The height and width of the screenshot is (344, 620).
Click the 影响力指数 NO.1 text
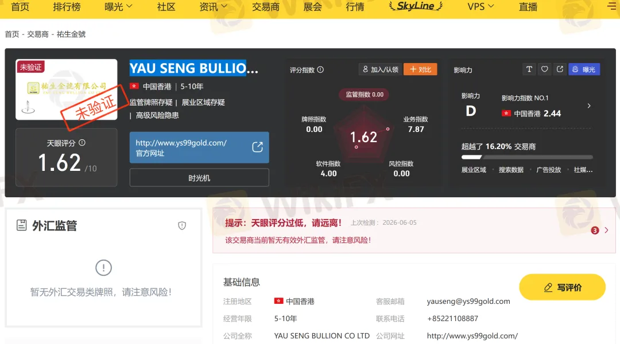[x=525, y=98]
